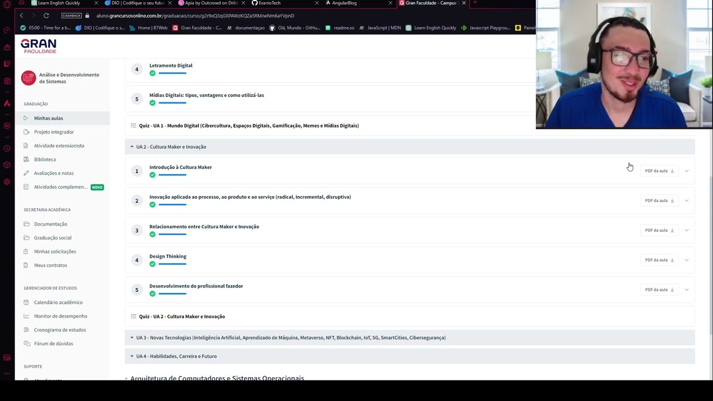Click the progress bar under Letramento Digital
The width and height of the screenshot is (713, 401).
(172, 72)
